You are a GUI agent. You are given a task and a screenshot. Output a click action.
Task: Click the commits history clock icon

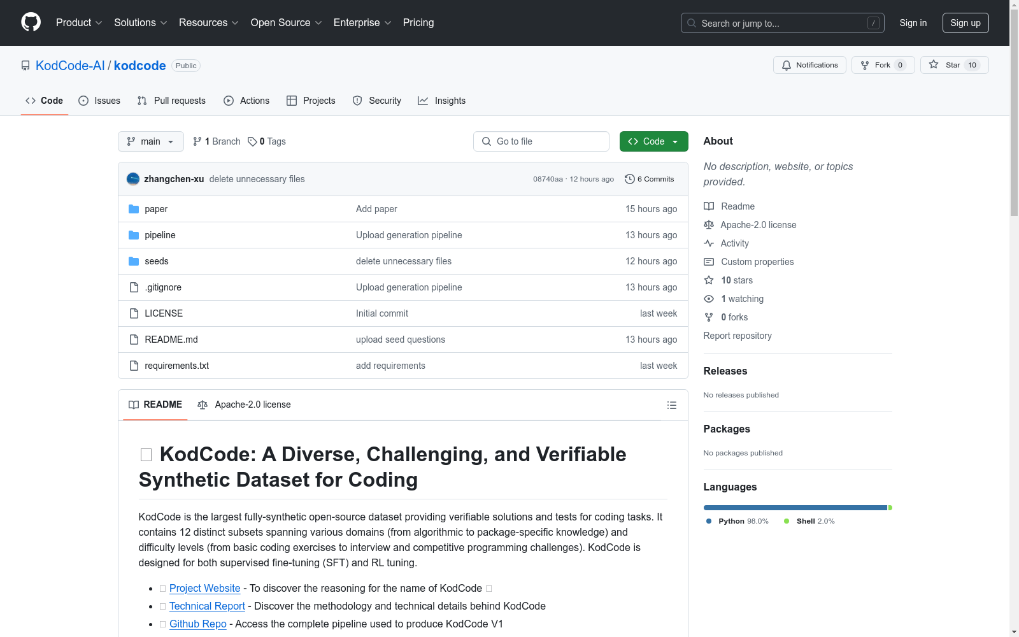(x=630, y=179)
